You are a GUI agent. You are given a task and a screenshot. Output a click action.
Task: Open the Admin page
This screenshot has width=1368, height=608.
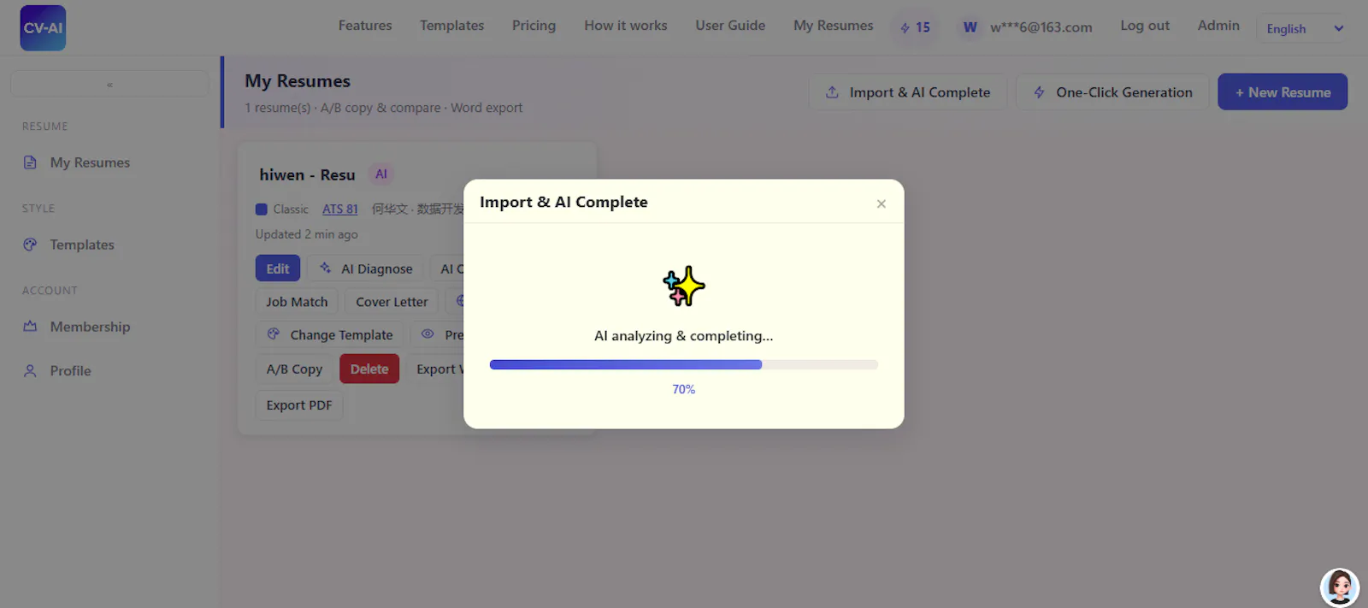click(1218, 26)
